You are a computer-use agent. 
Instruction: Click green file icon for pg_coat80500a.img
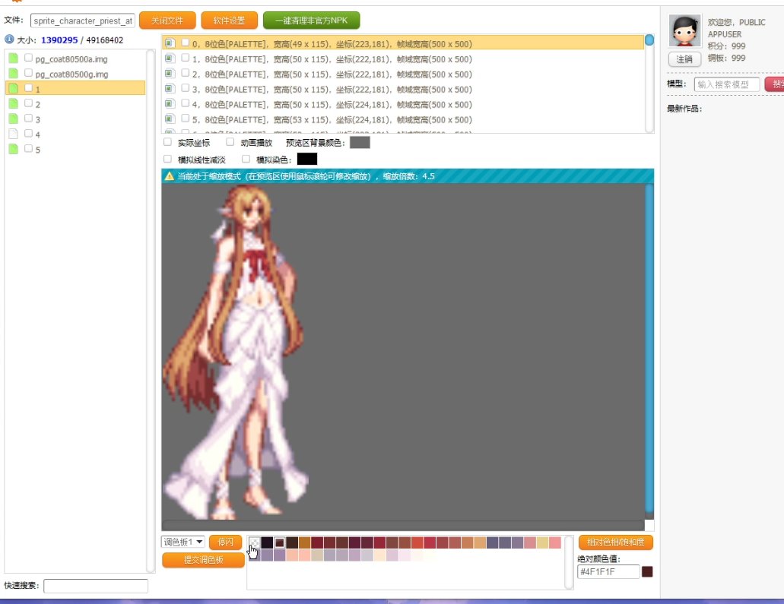(14, 59)
